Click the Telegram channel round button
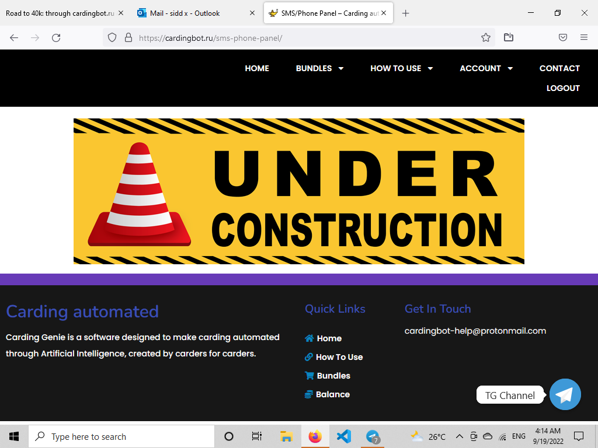Viewport: 598px width, 448px height. coord(565,394)
